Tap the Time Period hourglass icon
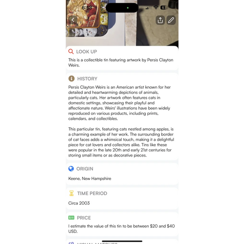244x244 pixels. [71, 193]
